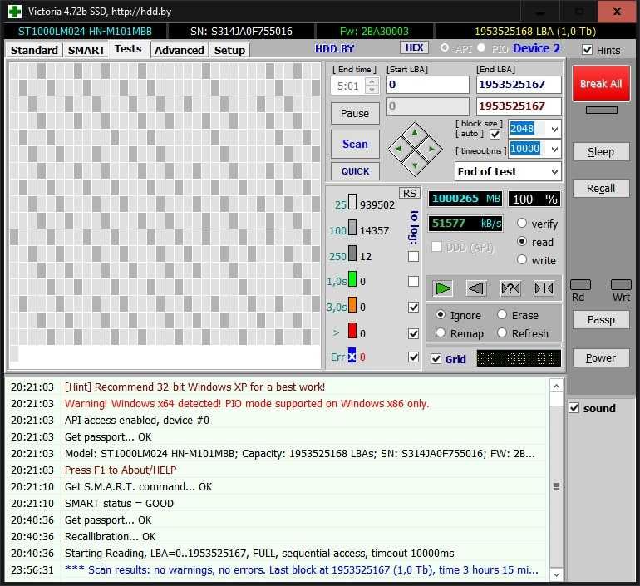This screenshot has width=640, height=586.
Task: Click the blue Err X block icon
Action: pos(352,355)
